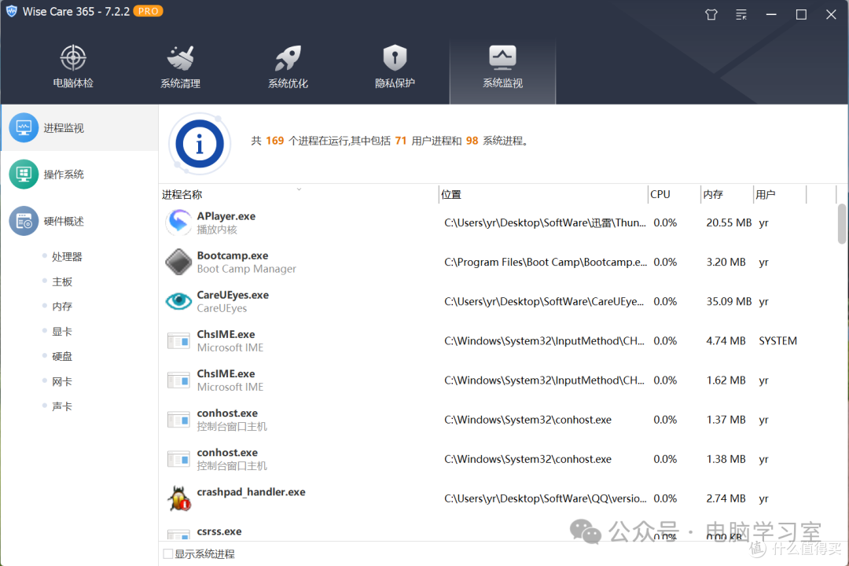Select 内存 in the sidebar list
Image resolution: width=849 pixels, height=566 pixels.
coord(62,307)
